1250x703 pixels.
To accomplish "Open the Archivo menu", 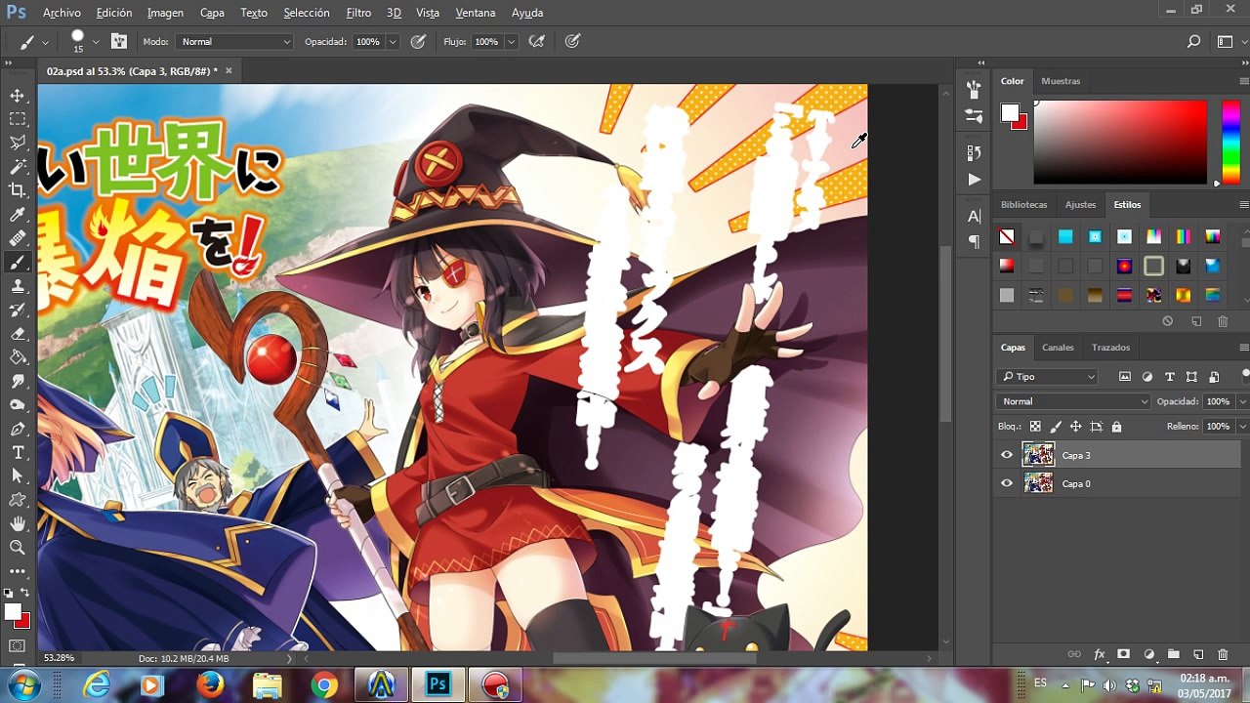I will tap(62, 13).
